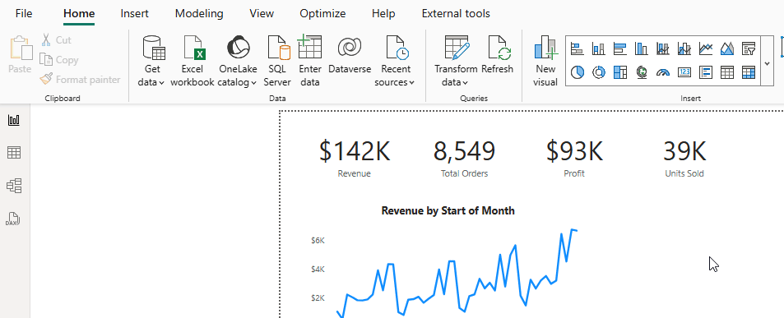Click the $2K axis label
The image size is (784, 318).
pyautogui.click(x=318, y=298)
